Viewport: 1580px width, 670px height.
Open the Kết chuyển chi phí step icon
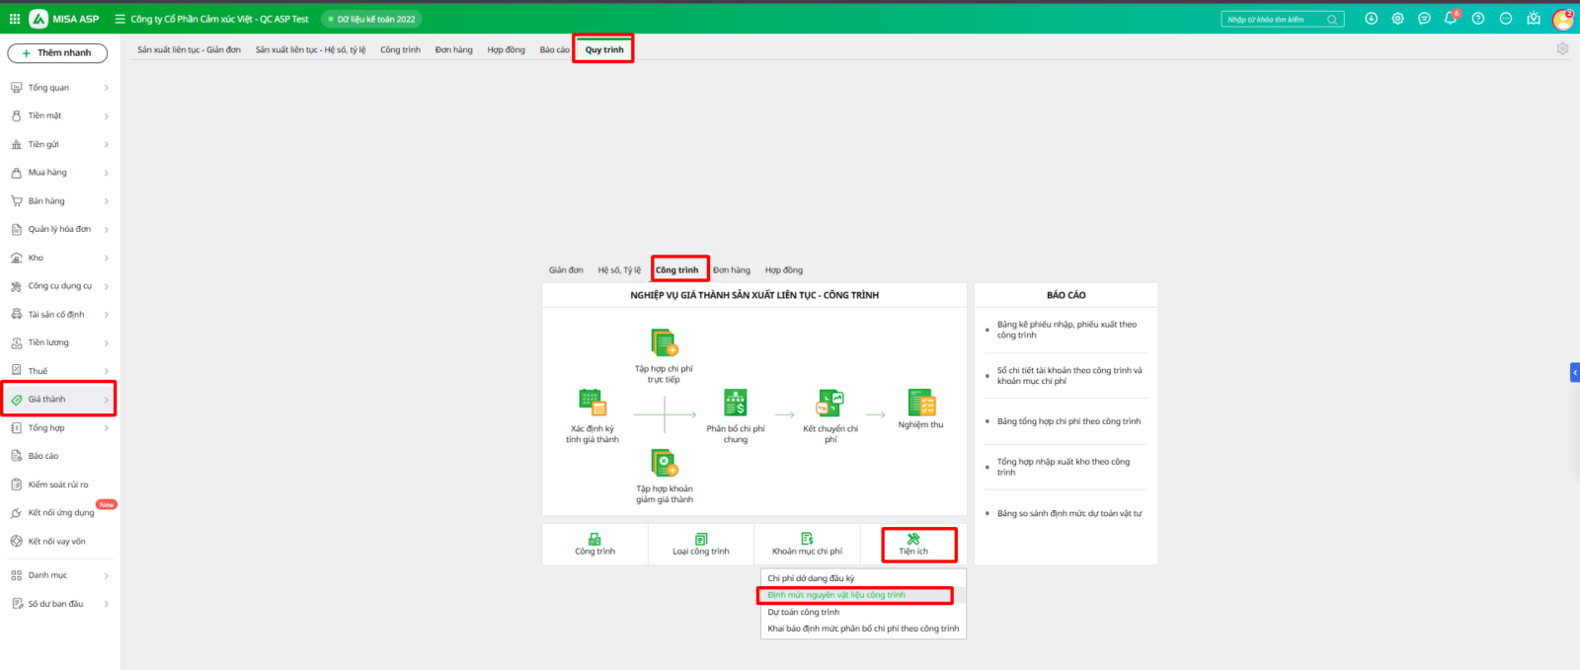pyautogui.click(x=829, y=403)
